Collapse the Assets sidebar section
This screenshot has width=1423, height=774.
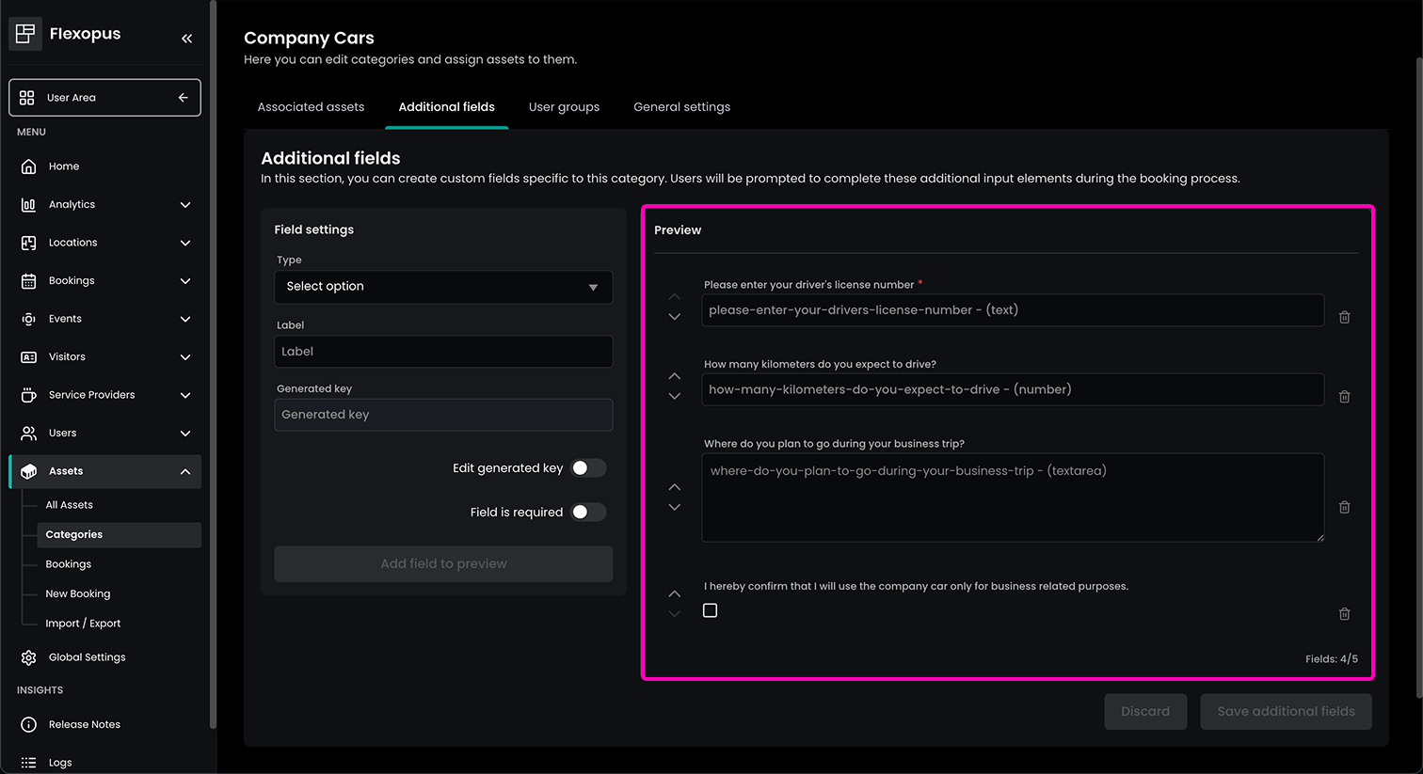pos(184,471)
